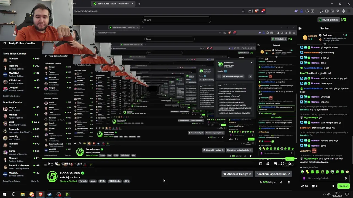Toggle mini player mode icon

(x=261, y=164)
